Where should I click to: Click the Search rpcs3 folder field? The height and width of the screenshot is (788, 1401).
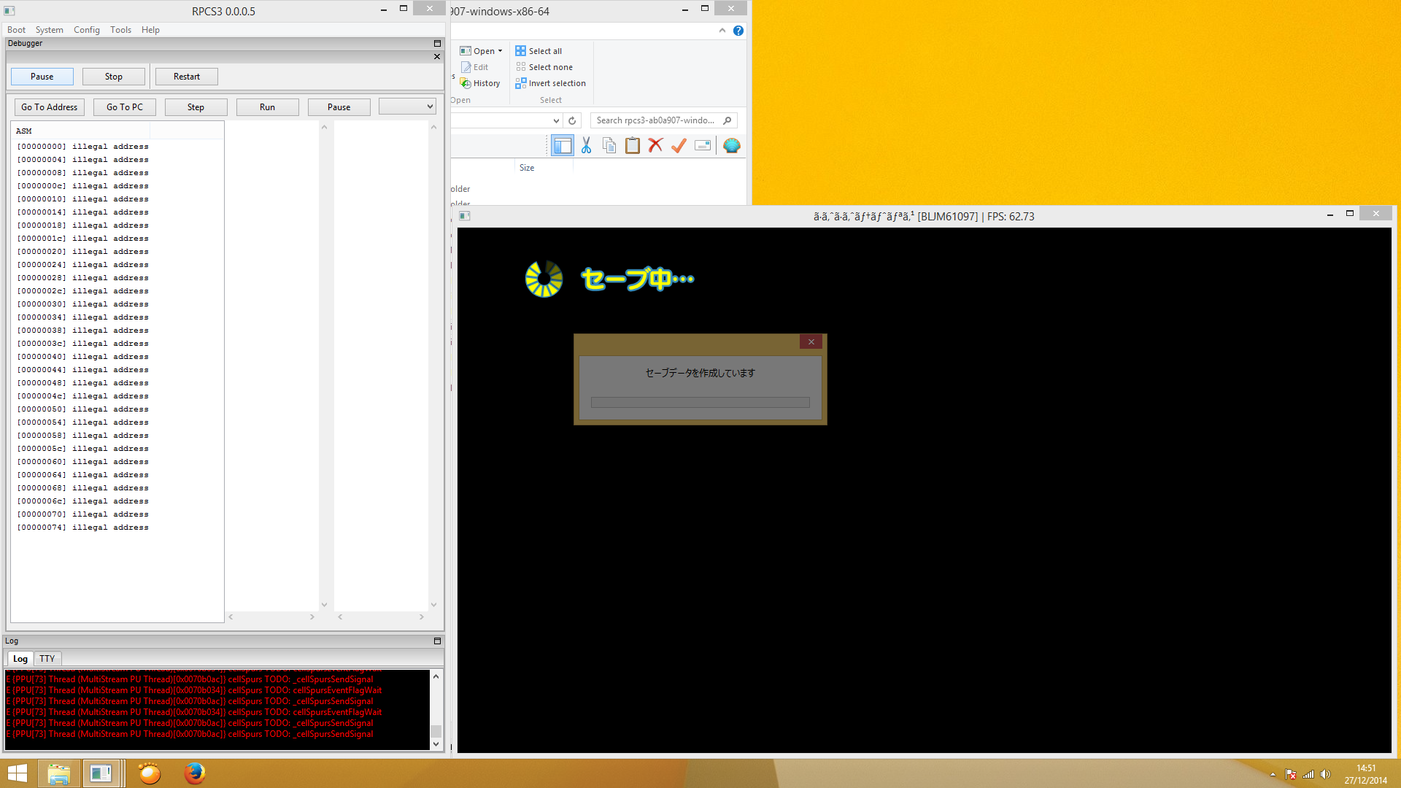655,120
